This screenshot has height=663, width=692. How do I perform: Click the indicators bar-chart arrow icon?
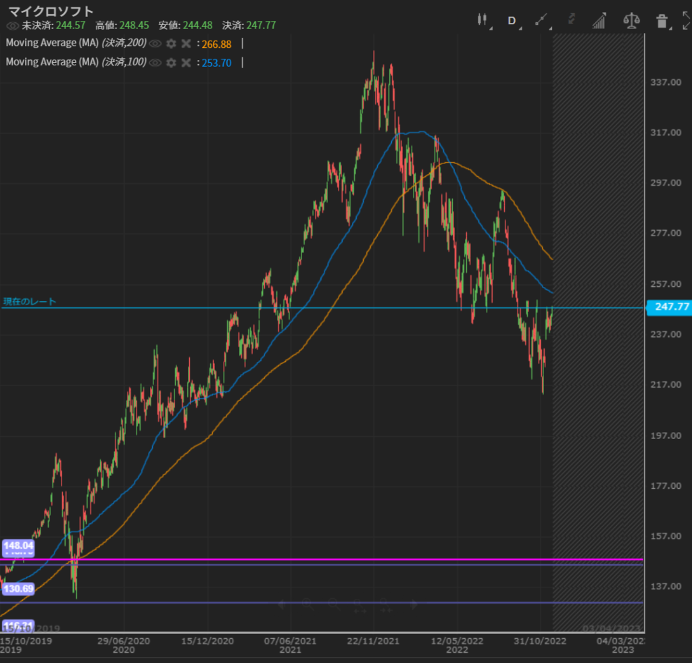point(599,20)
